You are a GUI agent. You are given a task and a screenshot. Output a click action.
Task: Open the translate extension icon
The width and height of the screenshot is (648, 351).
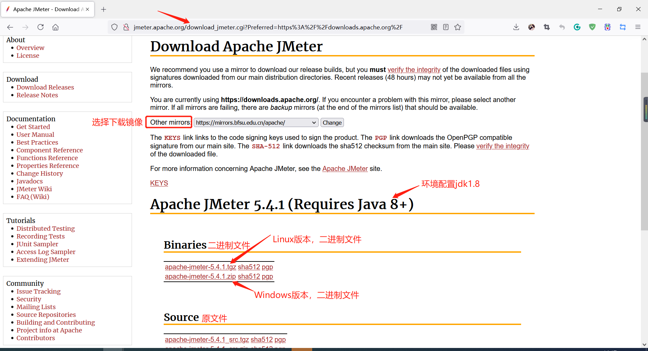pos(623,27)
